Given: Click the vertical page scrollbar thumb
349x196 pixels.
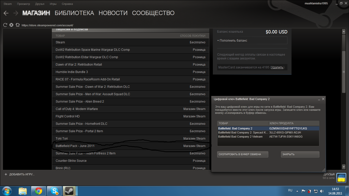Looking at the screenshot, I should point(344,72).
